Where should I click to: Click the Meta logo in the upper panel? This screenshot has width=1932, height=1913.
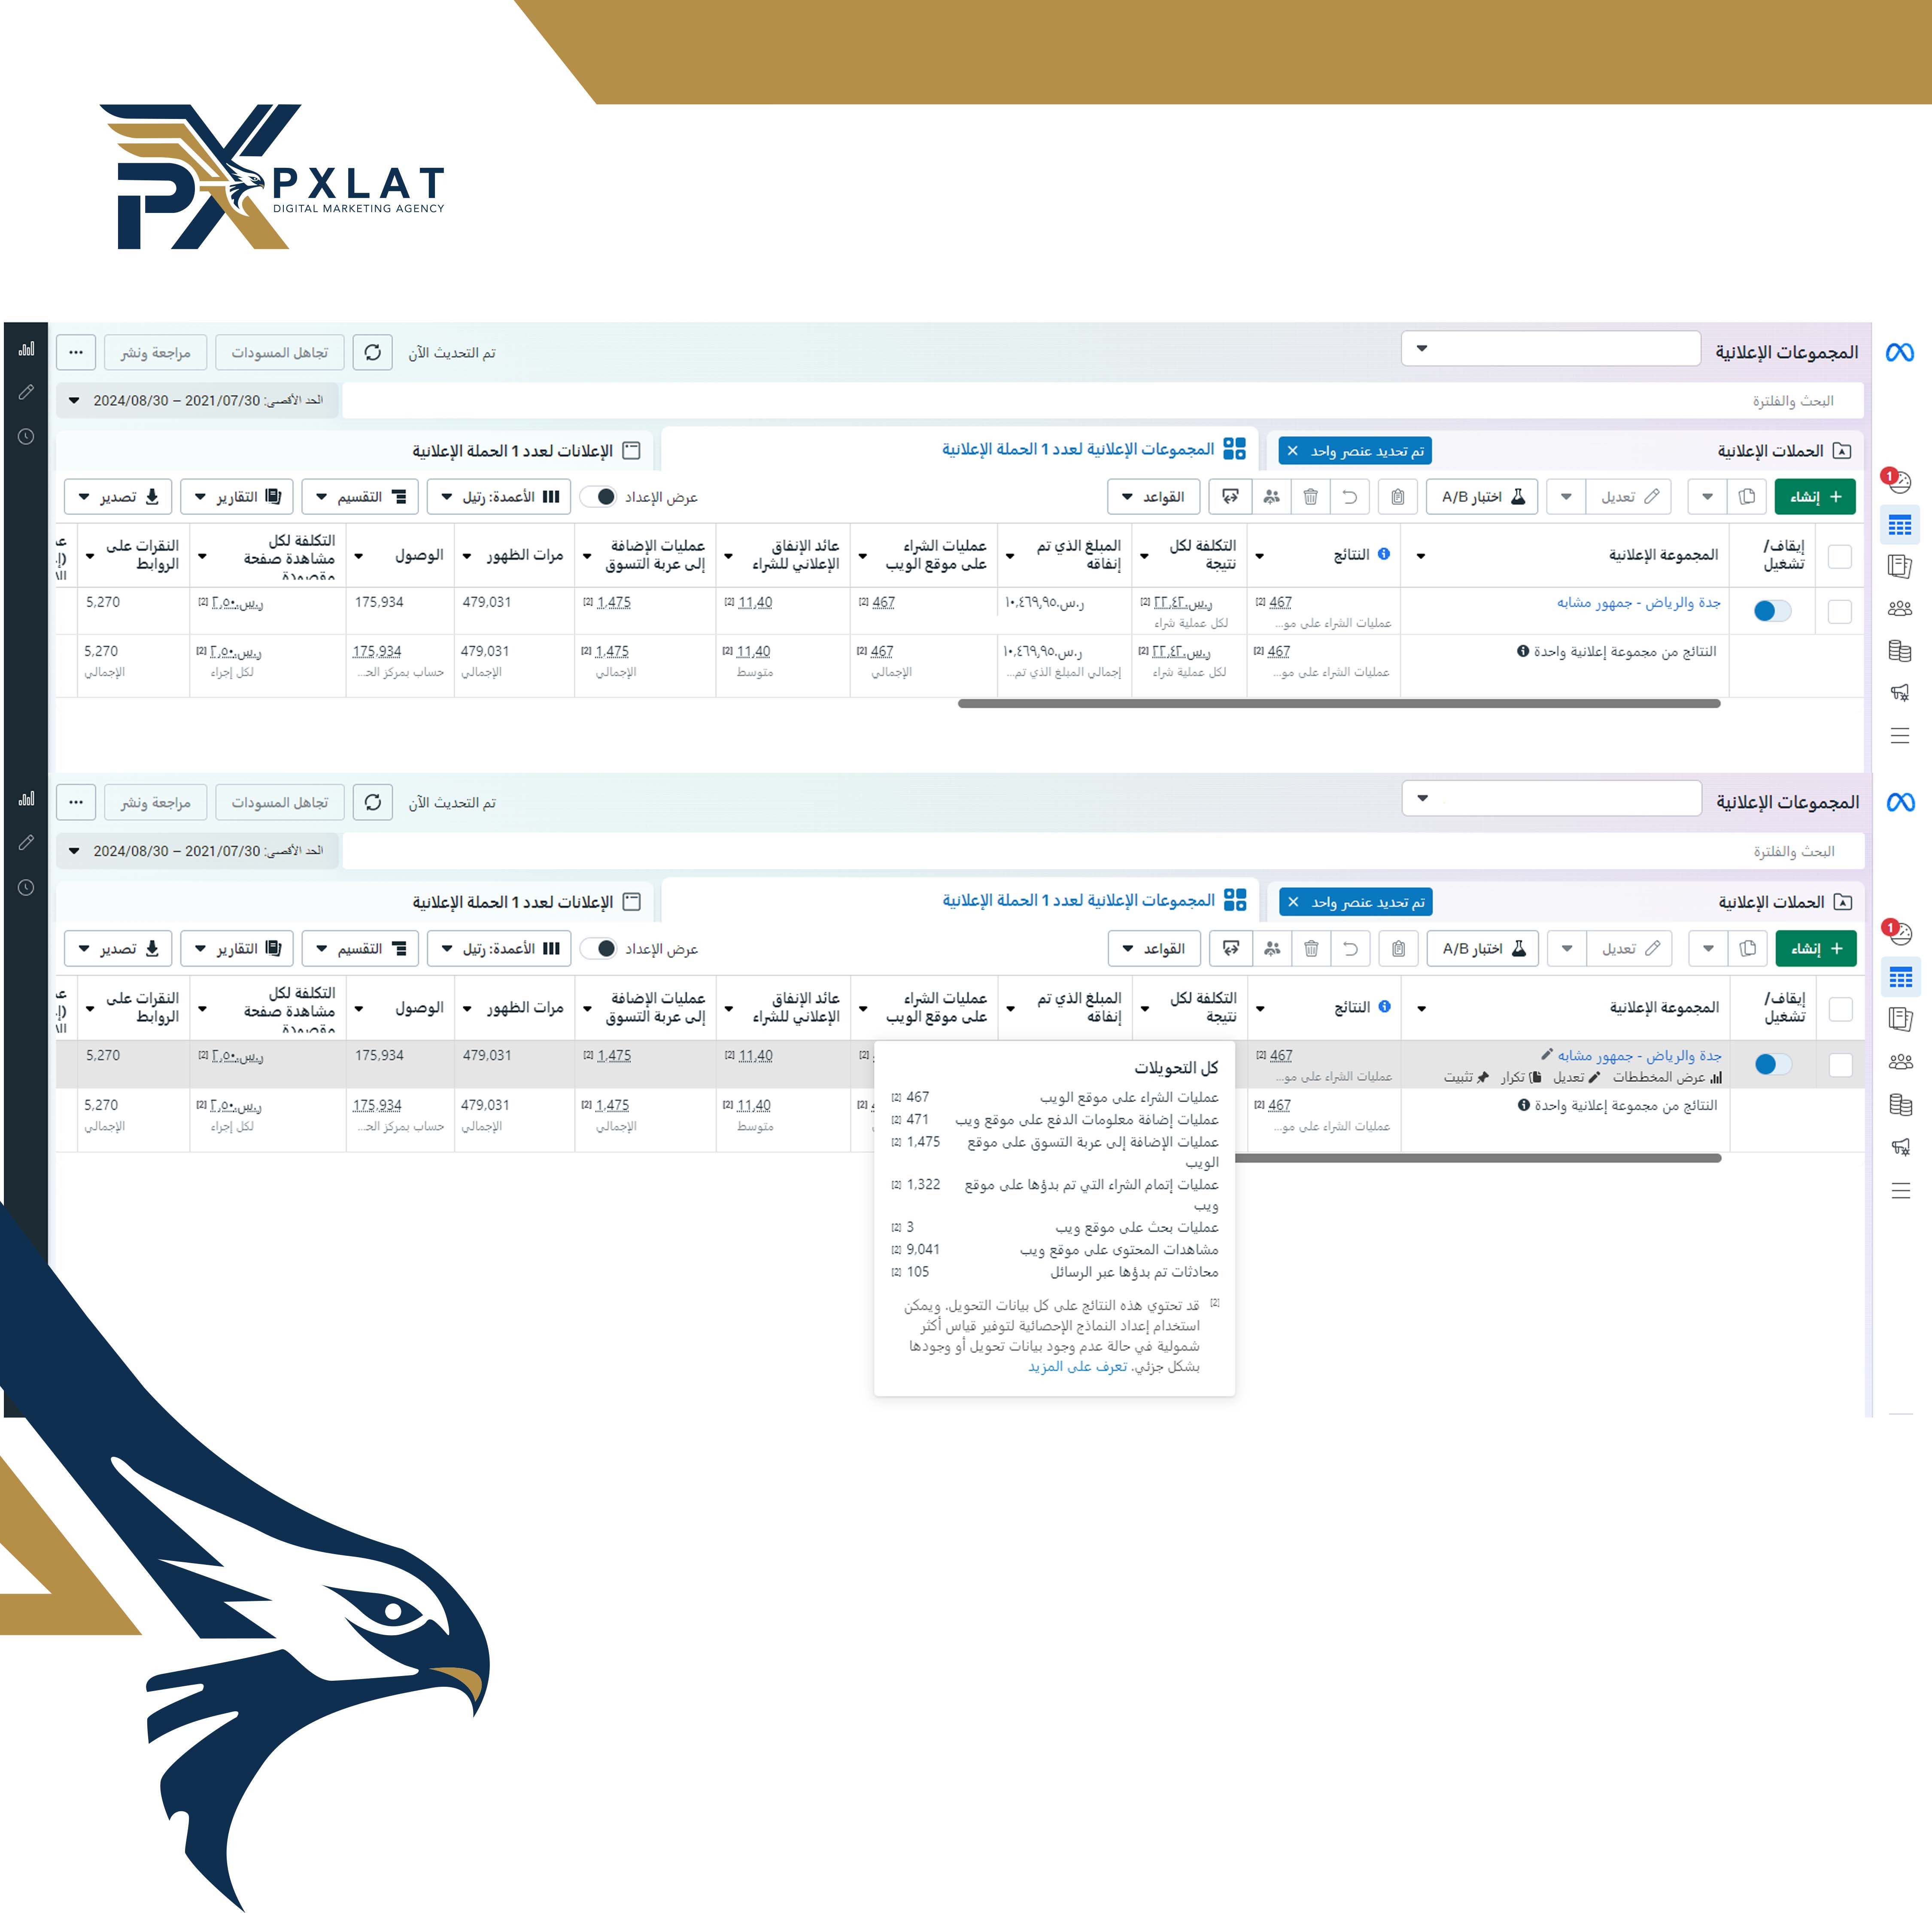[x=1899, y=352]
